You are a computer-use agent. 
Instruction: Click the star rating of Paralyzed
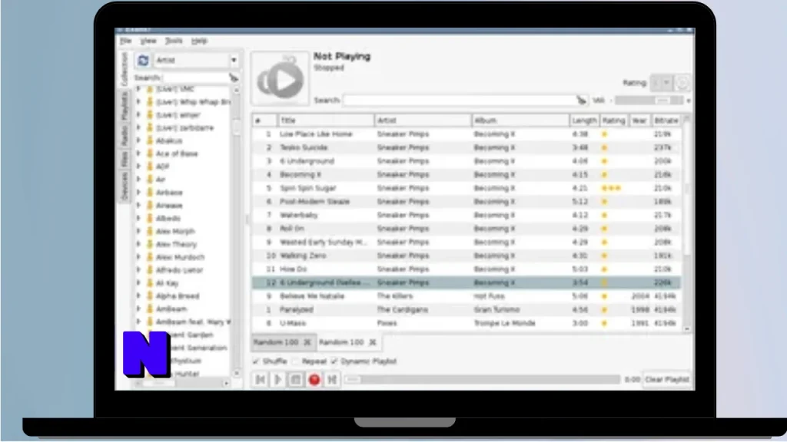pos(604,310)
